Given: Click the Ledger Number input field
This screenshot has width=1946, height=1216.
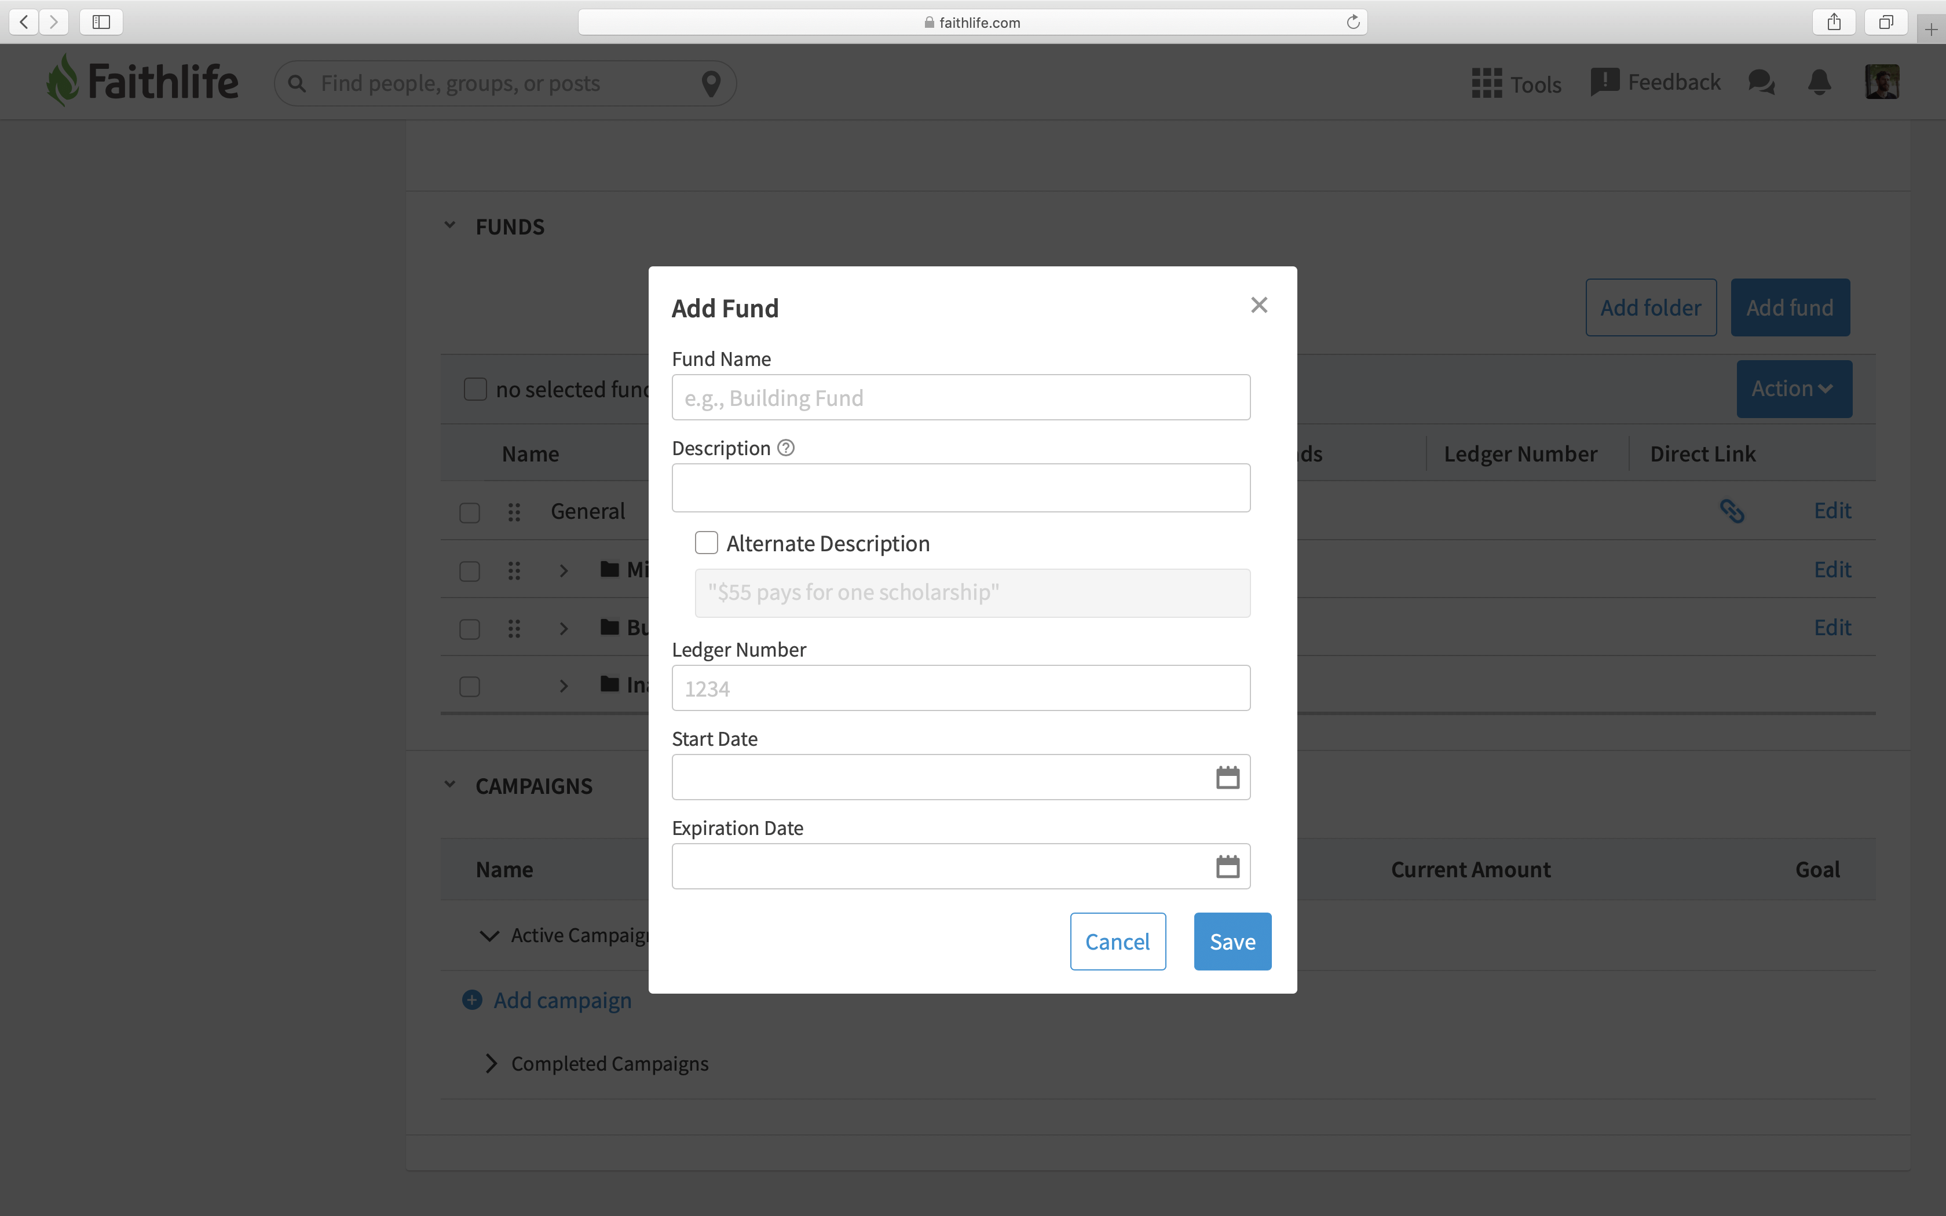Looking at the screenshot, I should pyautogui.click(x=961, y=688).
